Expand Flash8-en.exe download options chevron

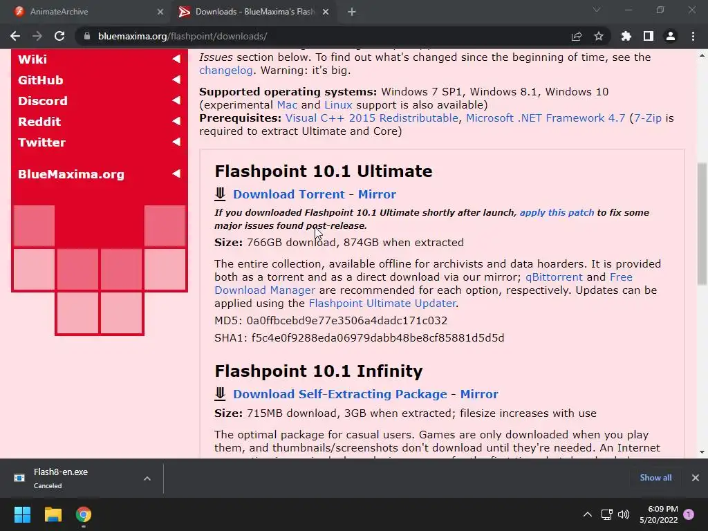pos(147,478)
